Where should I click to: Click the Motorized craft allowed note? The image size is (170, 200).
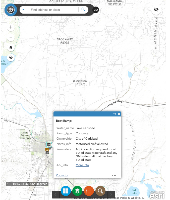point(92,144)
